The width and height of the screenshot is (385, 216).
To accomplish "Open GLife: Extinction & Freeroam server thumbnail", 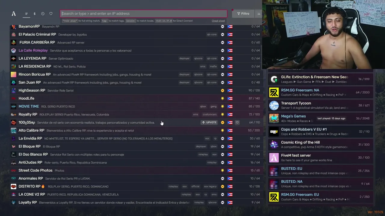I will tap(274, 79).
